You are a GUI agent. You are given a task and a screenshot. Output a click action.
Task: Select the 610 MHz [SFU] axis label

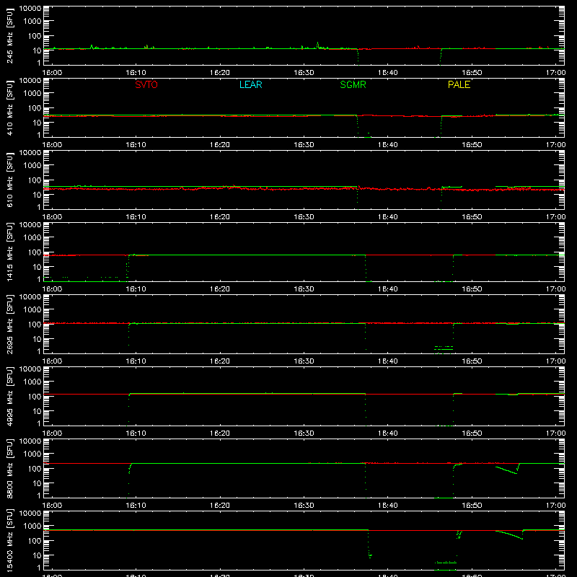pyautogui.click(x=9, y=180)
